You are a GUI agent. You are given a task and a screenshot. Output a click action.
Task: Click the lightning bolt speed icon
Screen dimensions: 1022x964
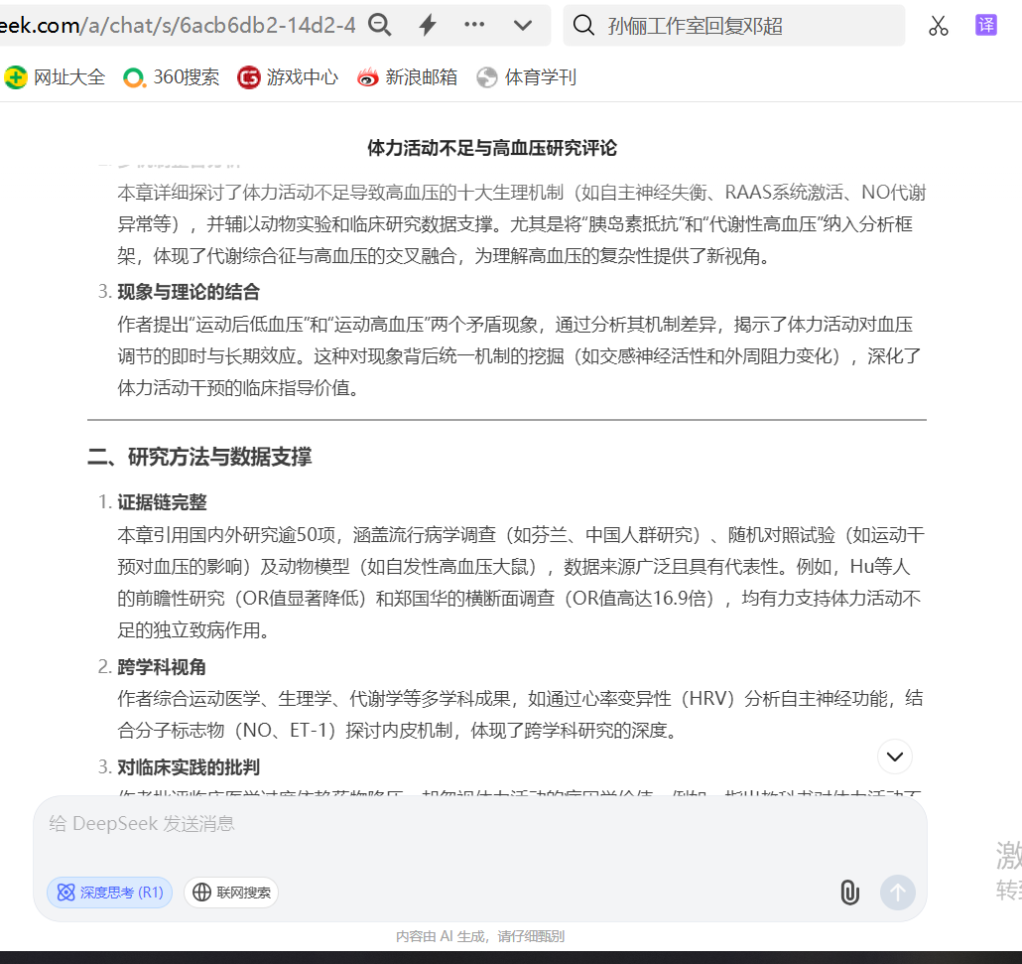[x=428, y=26]
